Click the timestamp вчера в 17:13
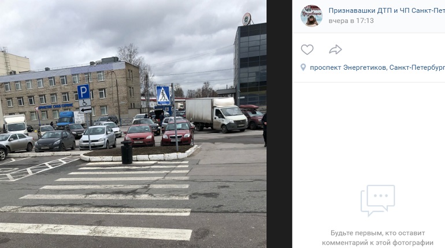The width and height of the screenshot is (445, 248). coord(351,21)
